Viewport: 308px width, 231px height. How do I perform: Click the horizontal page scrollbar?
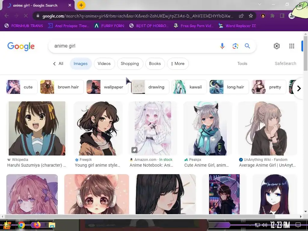click(140, 217)
